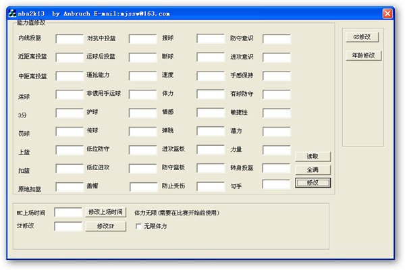Focus the 中距离投篮 input field
405x270 pixels.
[70, 76]
